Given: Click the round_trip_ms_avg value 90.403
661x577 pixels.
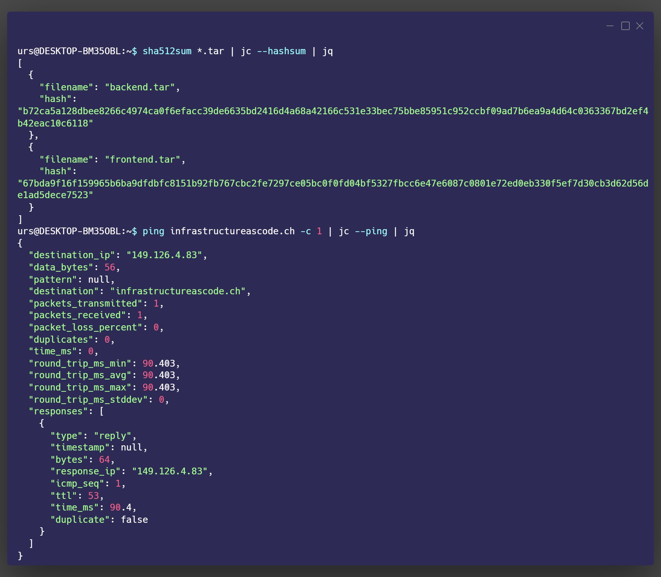Looking at the screenshot, I should [161, 375].
